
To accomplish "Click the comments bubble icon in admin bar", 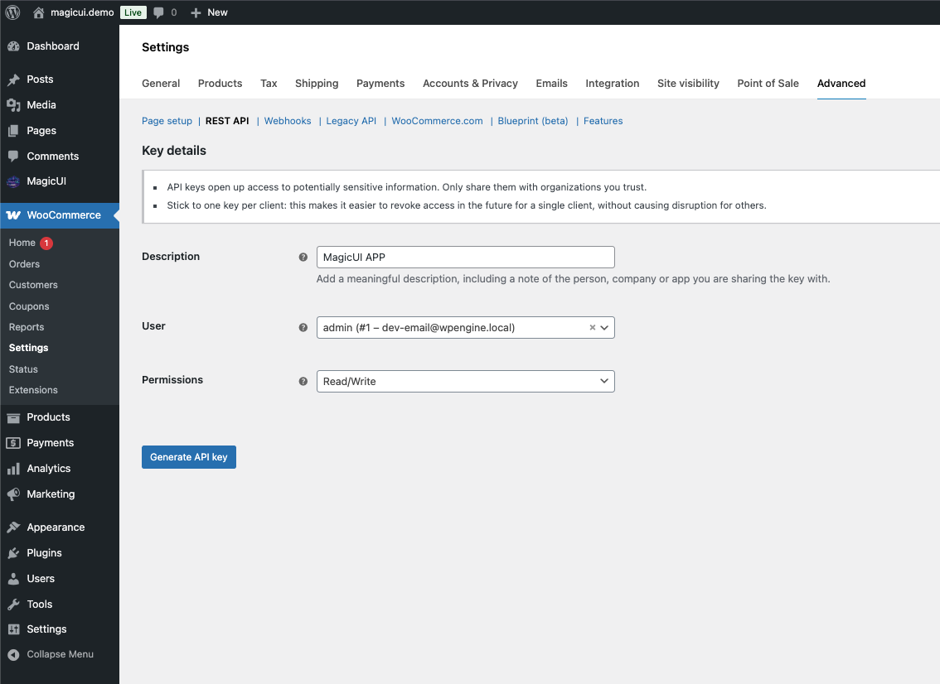I will (x=159, y=12).
